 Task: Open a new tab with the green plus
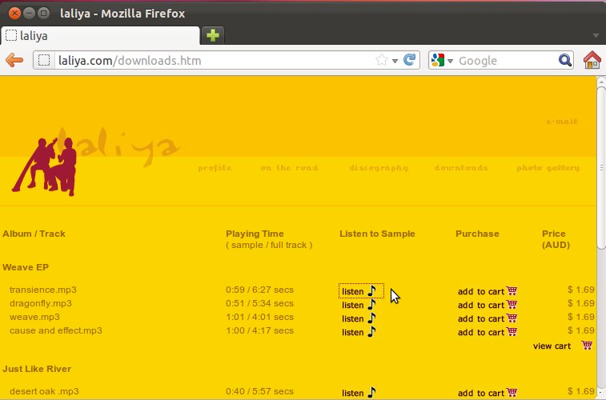[x=213, y=35]
